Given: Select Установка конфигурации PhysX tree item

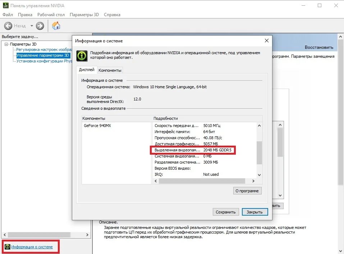Looking at the screenshot, I should [x=44, y=61].
